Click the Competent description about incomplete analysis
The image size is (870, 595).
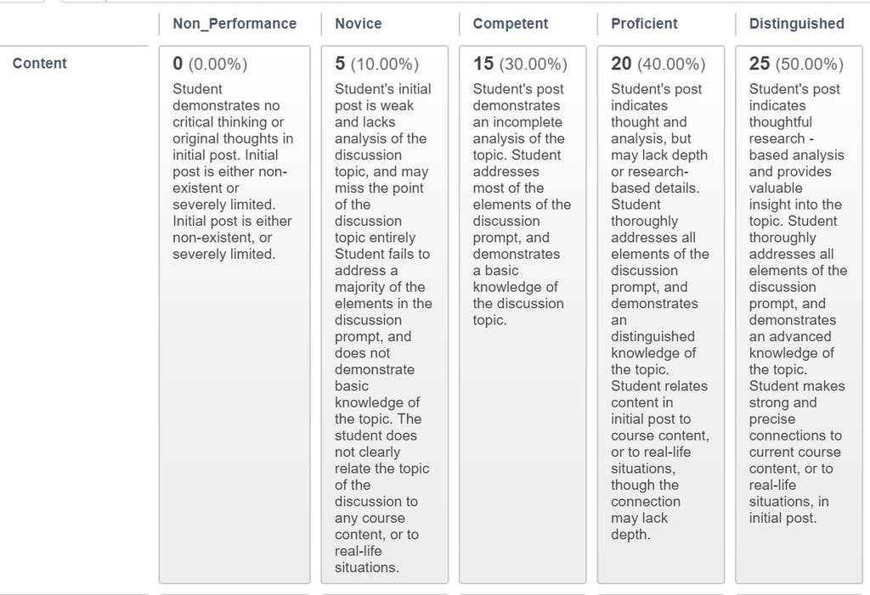click(522, 205)
